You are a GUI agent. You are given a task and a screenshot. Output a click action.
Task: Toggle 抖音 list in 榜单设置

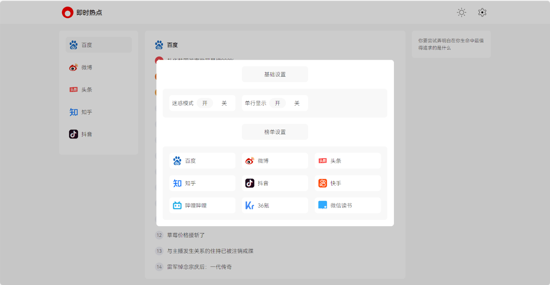pyautogui.click(x=275, y=183)
